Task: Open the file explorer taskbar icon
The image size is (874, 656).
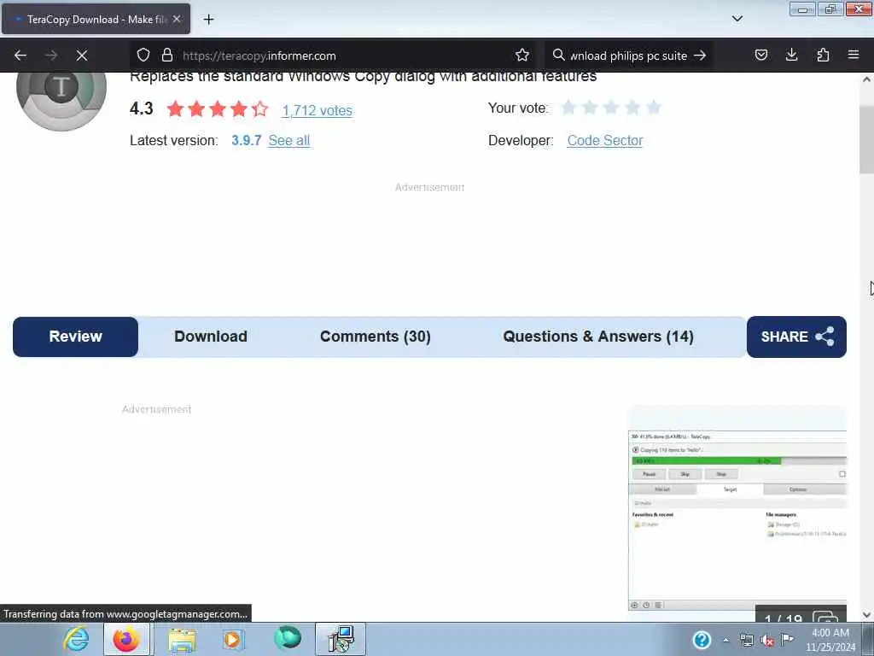Action: click(182, 639)
